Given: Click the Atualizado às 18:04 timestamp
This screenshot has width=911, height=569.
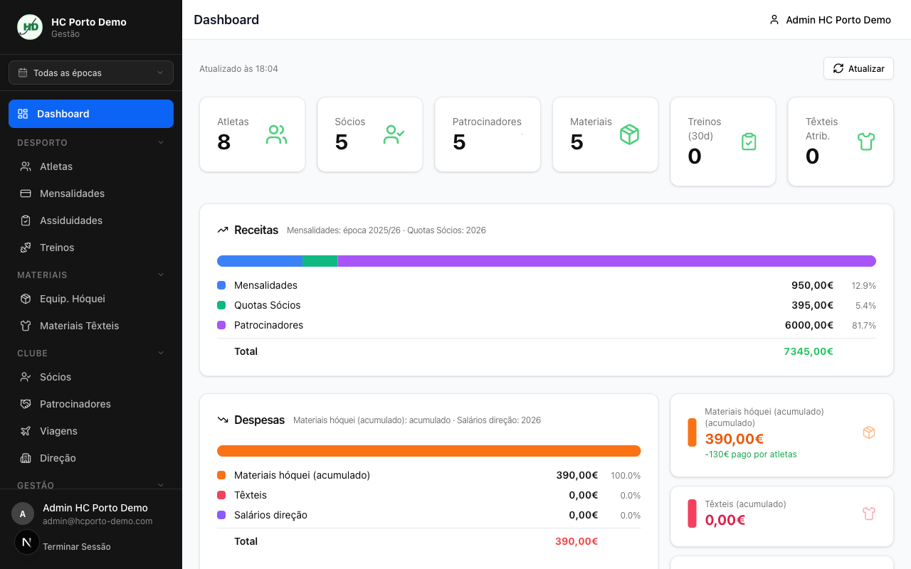Looking at the screenshot, I should [x=238, y=69].
